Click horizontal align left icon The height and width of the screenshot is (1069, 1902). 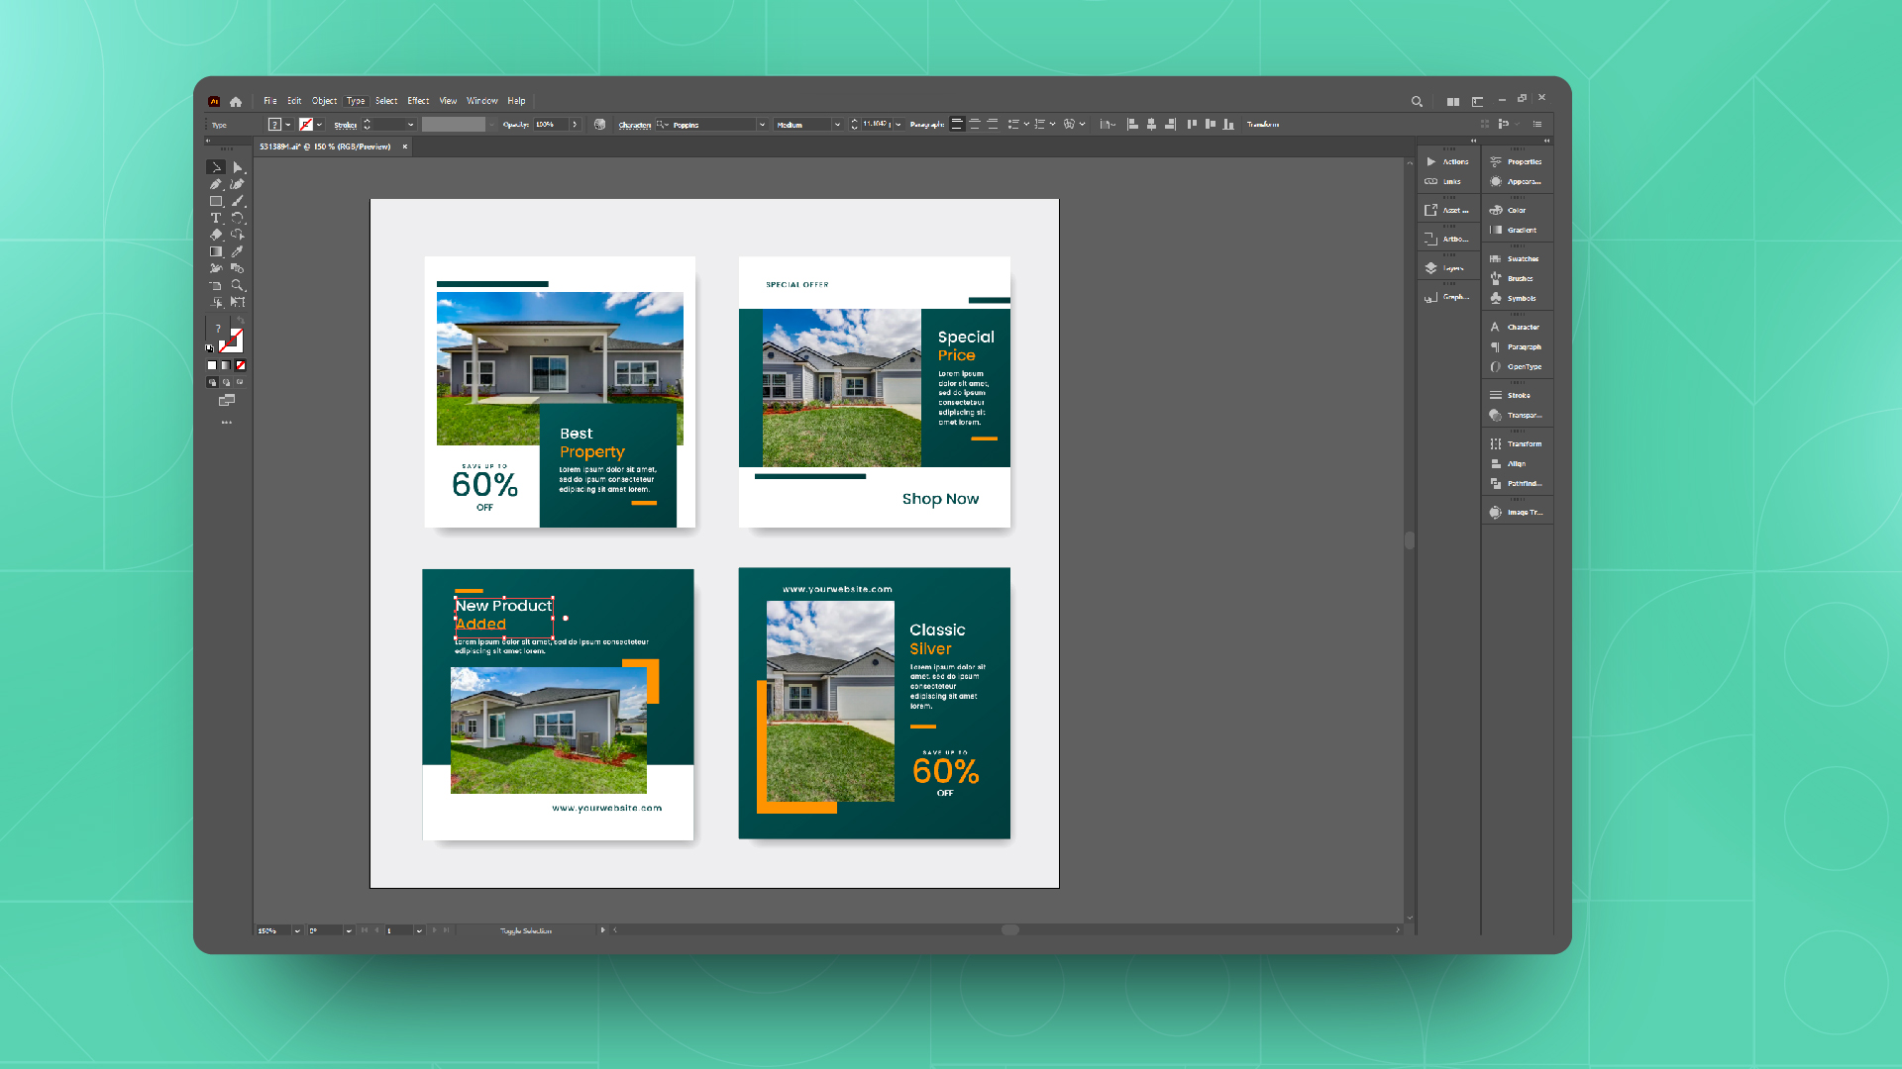coord(1132,125)
